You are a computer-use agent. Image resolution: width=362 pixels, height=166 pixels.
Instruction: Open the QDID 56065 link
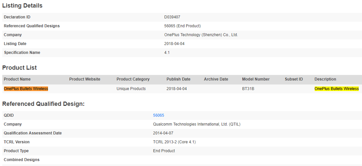(x=158, y=115)
